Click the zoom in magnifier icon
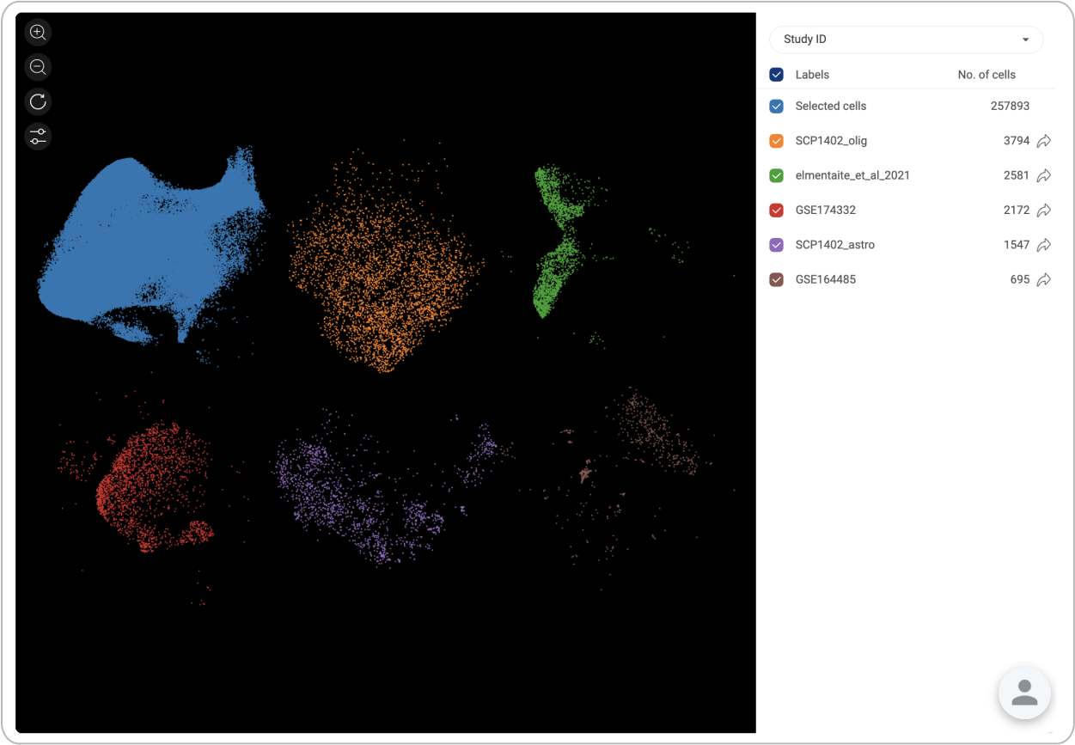1075x745 pixels. (38, 33)
